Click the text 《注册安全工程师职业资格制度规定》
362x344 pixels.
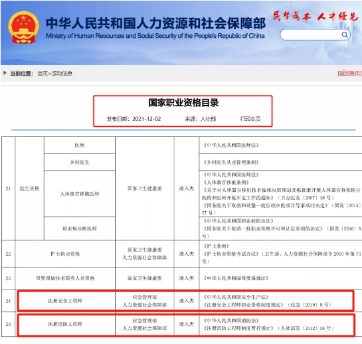point(243,305)
